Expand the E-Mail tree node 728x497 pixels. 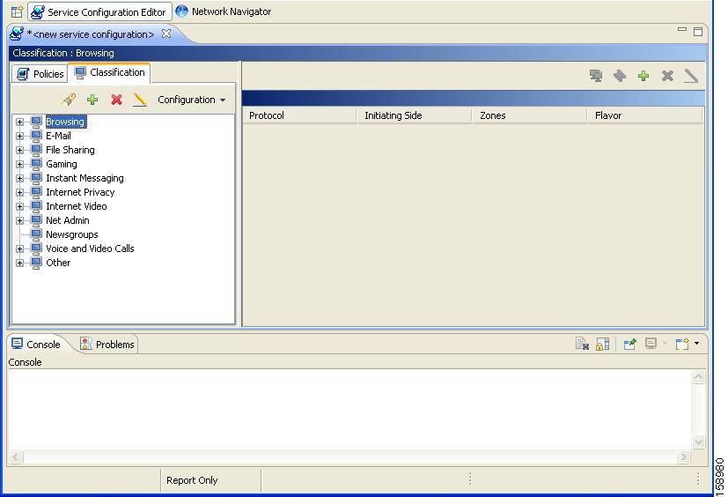click(19, 137)
